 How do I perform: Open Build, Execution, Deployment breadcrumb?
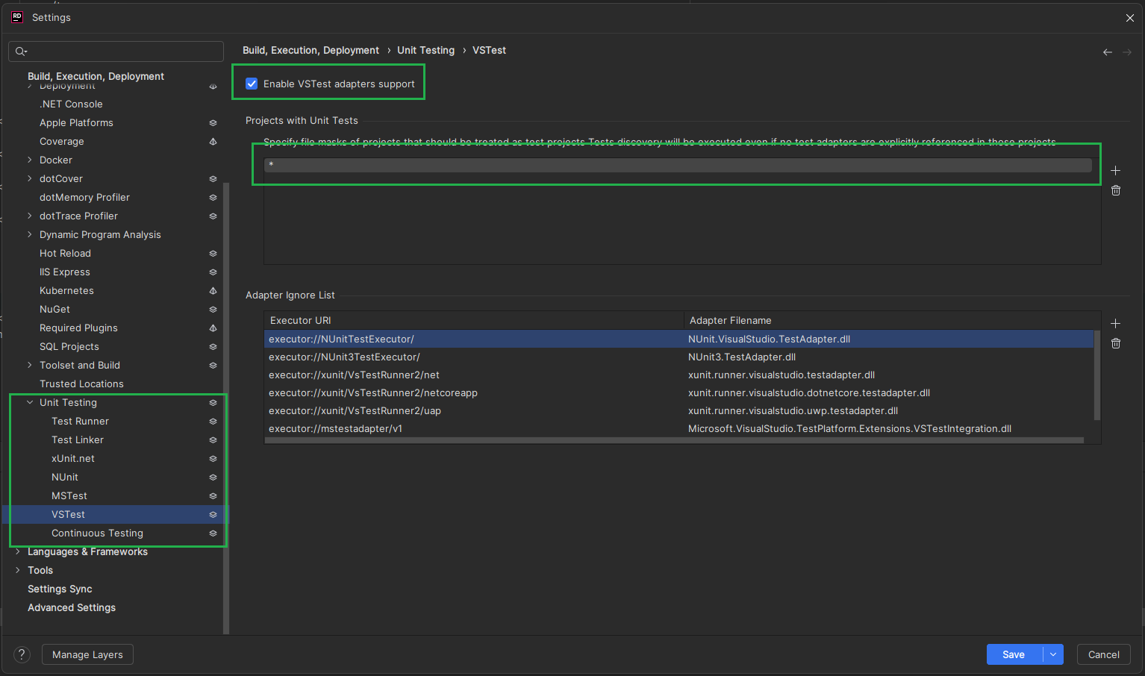(311, 50)
